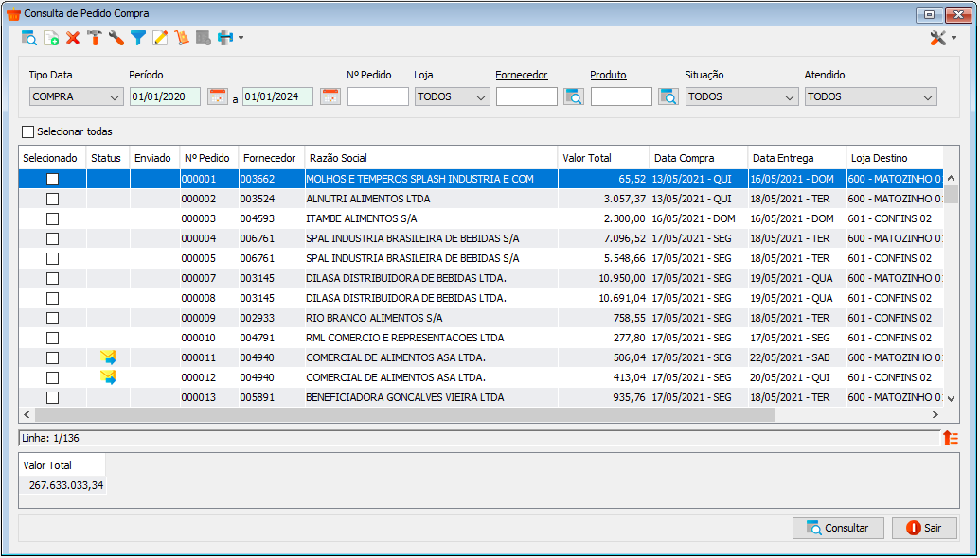Open the calendar for start date 01/01/2020
This screenshot has width=980, height=558.
(218, 96)
